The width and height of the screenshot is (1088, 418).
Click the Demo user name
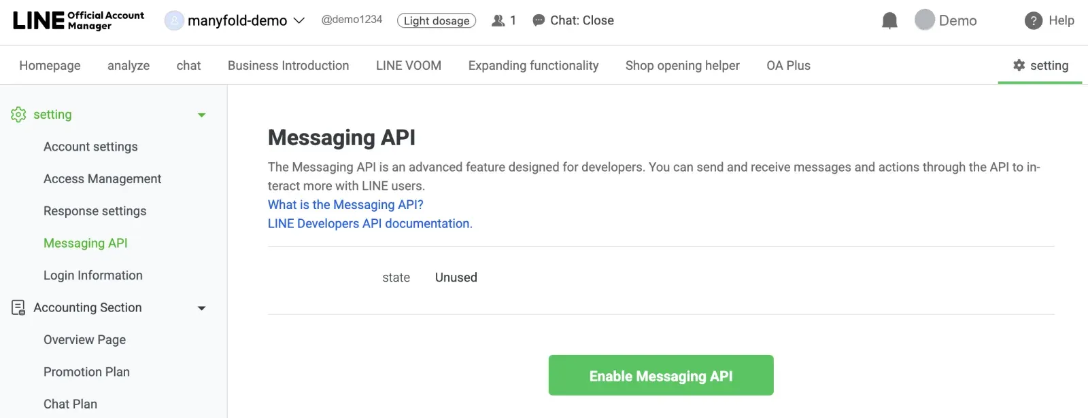(x=958, y=20)
